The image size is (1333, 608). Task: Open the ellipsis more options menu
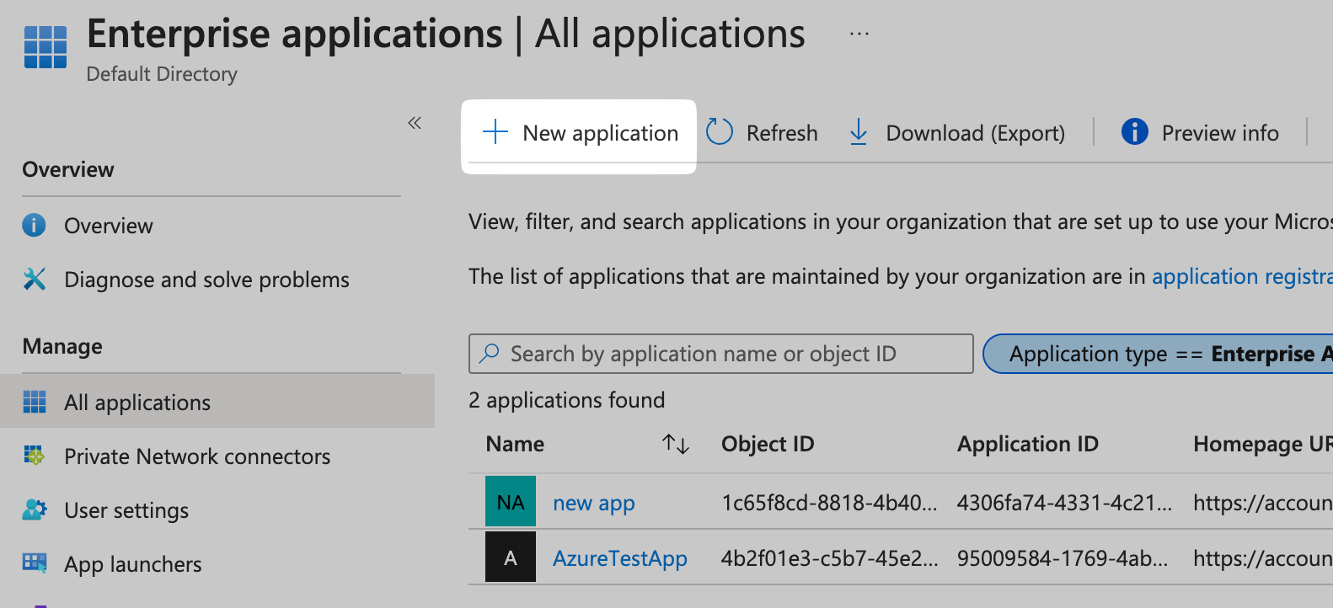pos(859,35)
